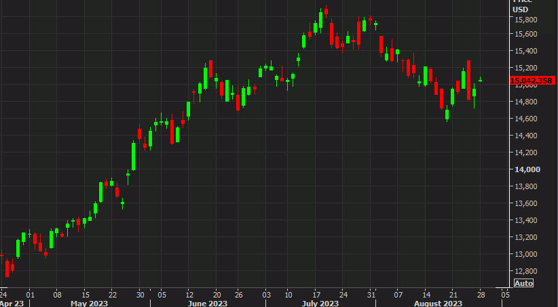558x307 pixels.
Task: Click the Auto scale button
Action: click(x=522, y=283)
